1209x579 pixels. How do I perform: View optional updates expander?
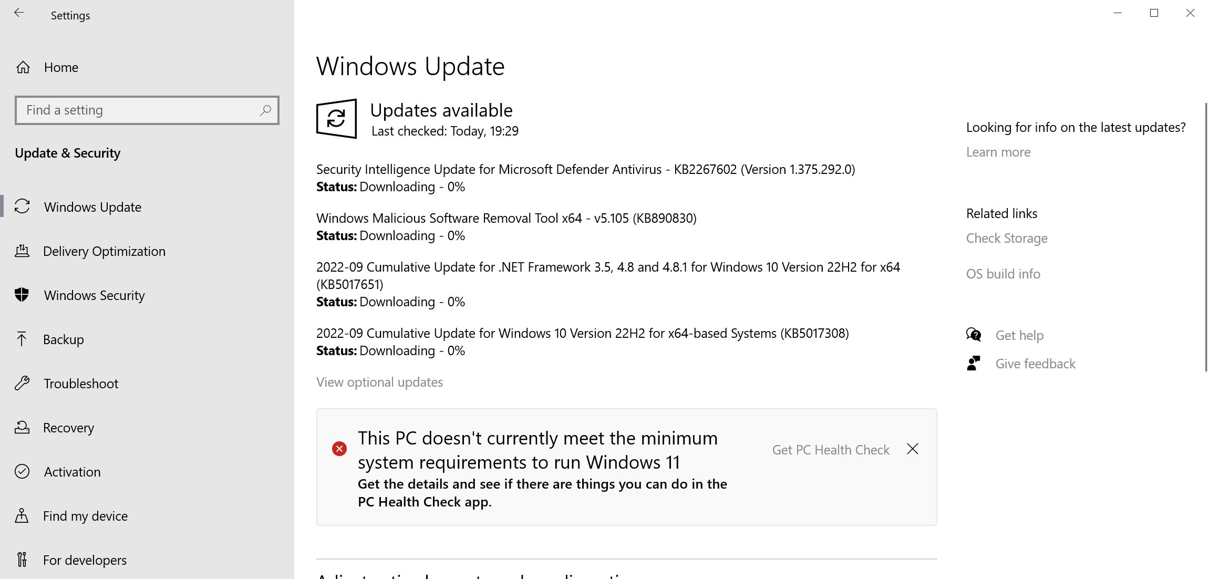click(x=380, y=381)
